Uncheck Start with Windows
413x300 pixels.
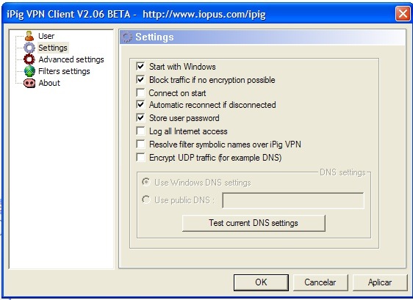coord(140,66)
